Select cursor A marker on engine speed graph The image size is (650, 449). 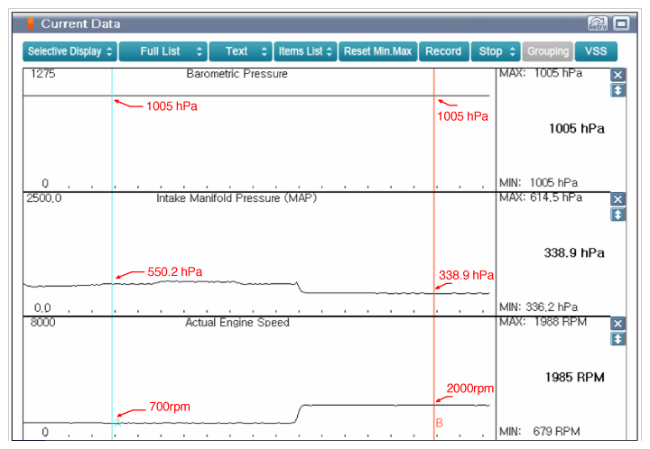pyautogui.click(x=117, y=422)
